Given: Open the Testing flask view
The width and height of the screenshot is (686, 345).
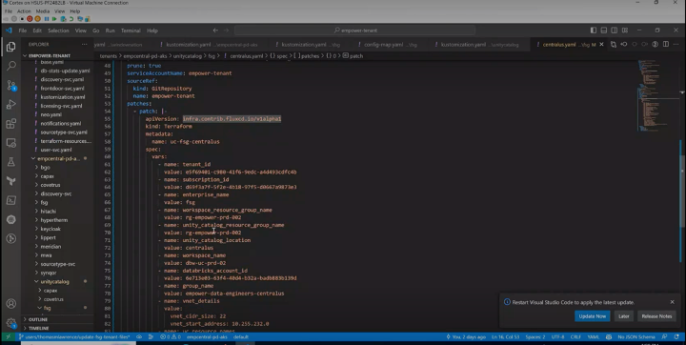Looking at the screenshot, I should click(x=11, y=162).
